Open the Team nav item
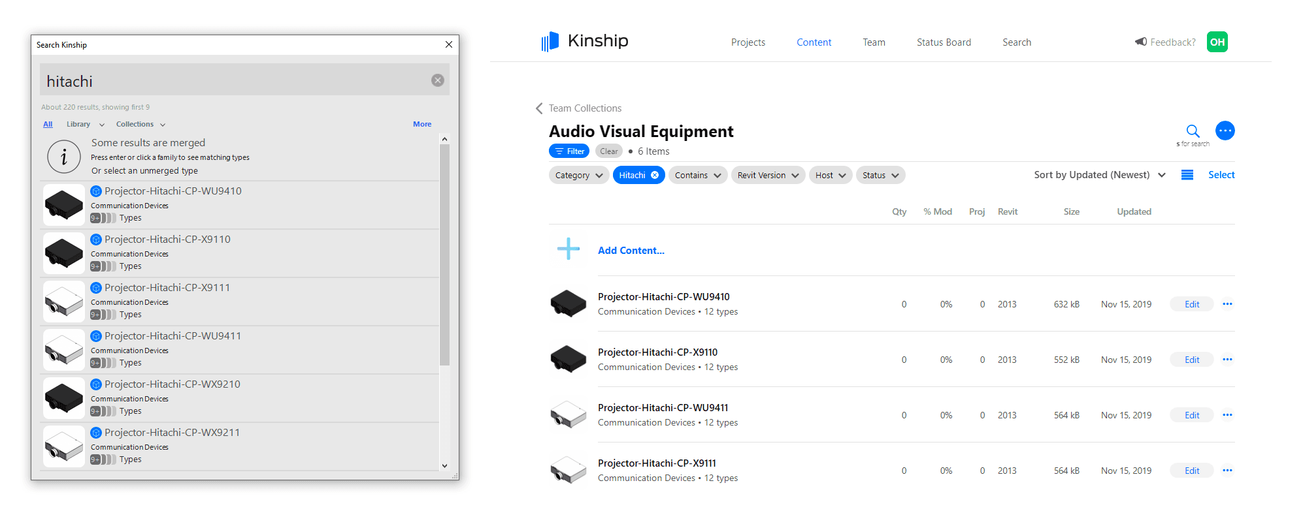The width and height of the screenshot is (1303, 513). pos(874,42)
